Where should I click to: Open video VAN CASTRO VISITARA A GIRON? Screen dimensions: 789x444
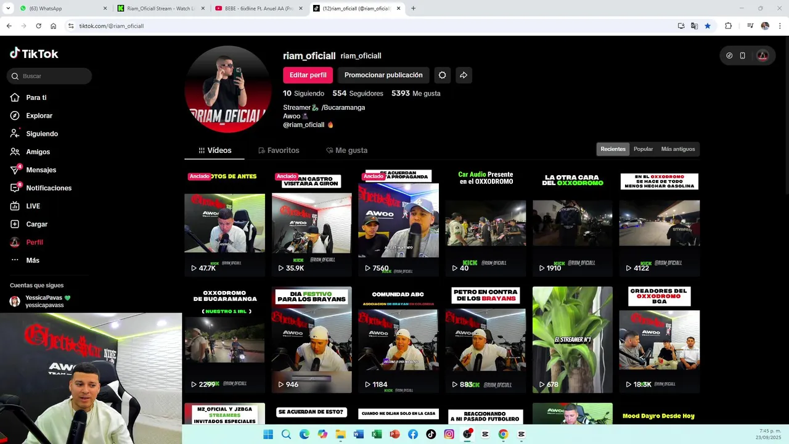tap(312, 223)
